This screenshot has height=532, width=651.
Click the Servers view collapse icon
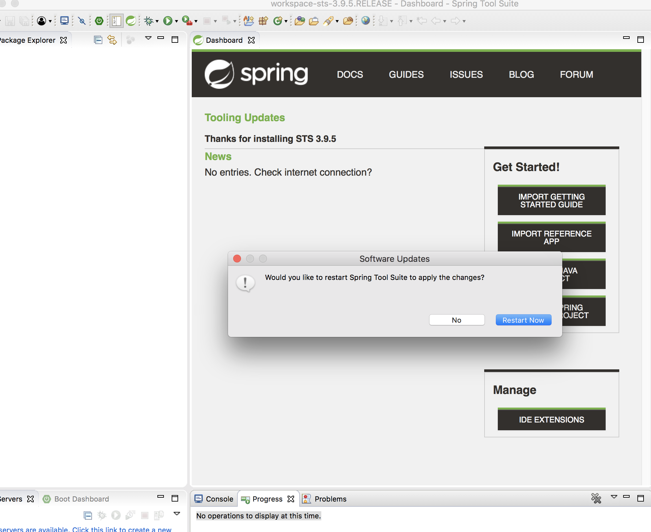[x=88, y=515]
